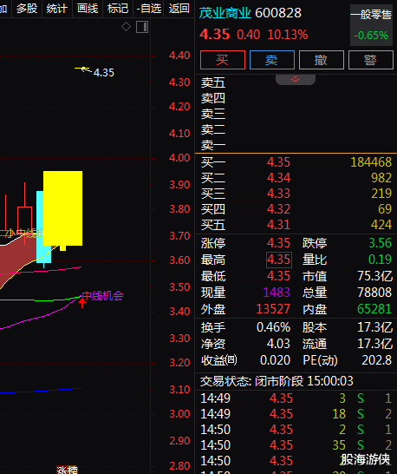The image size is (397, 474).
Task: Open the 标记 mark menu
Action: (x=118, y=8)
